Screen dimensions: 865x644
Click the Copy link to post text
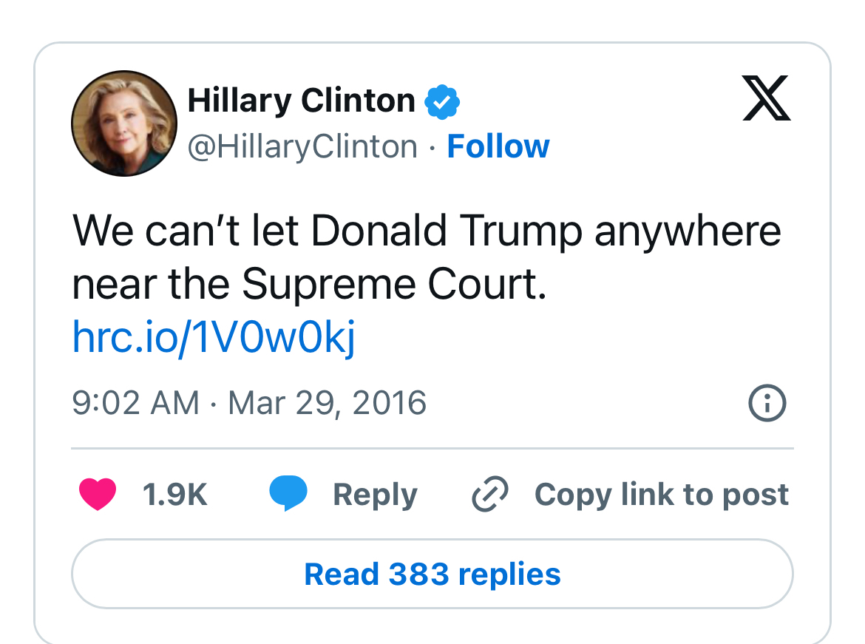click(x=662, y=495)
